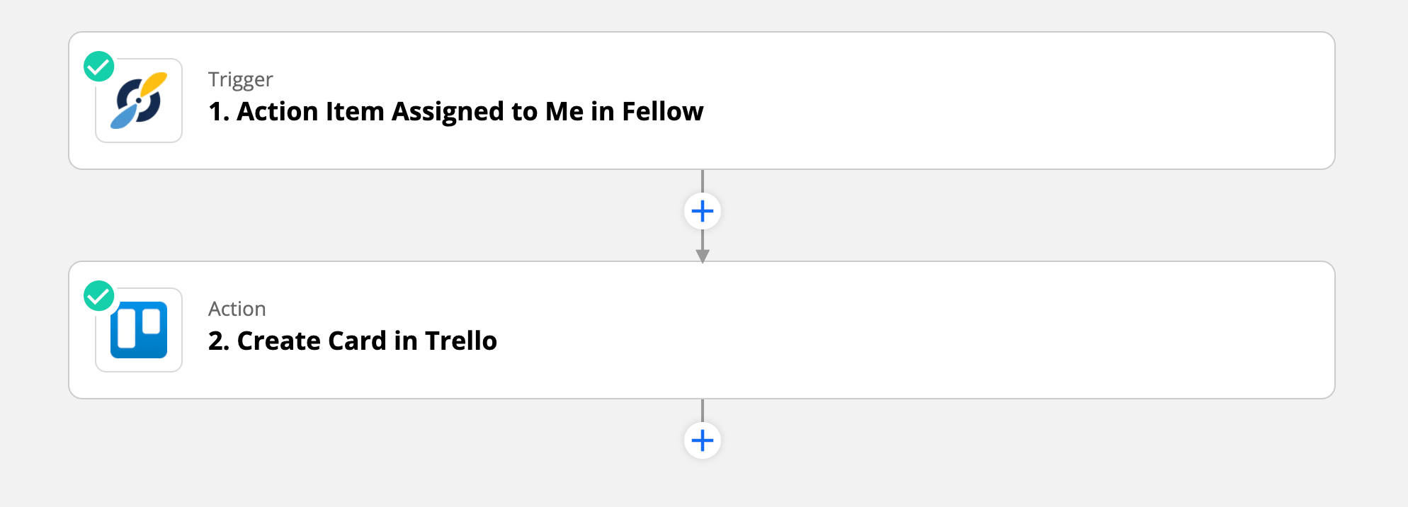Click the "Action" label
This screenshot has height=507, width=1408.
click(237, 309)
